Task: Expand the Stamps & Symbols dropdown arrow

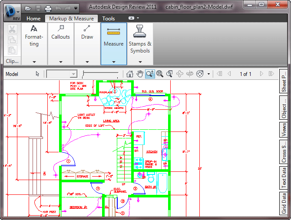Action: pos(140,62)
